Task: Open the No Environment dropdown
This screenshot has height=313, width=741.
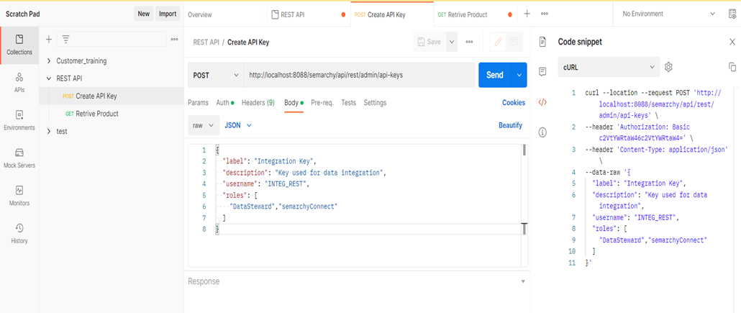Action: [x=668, y=14]
